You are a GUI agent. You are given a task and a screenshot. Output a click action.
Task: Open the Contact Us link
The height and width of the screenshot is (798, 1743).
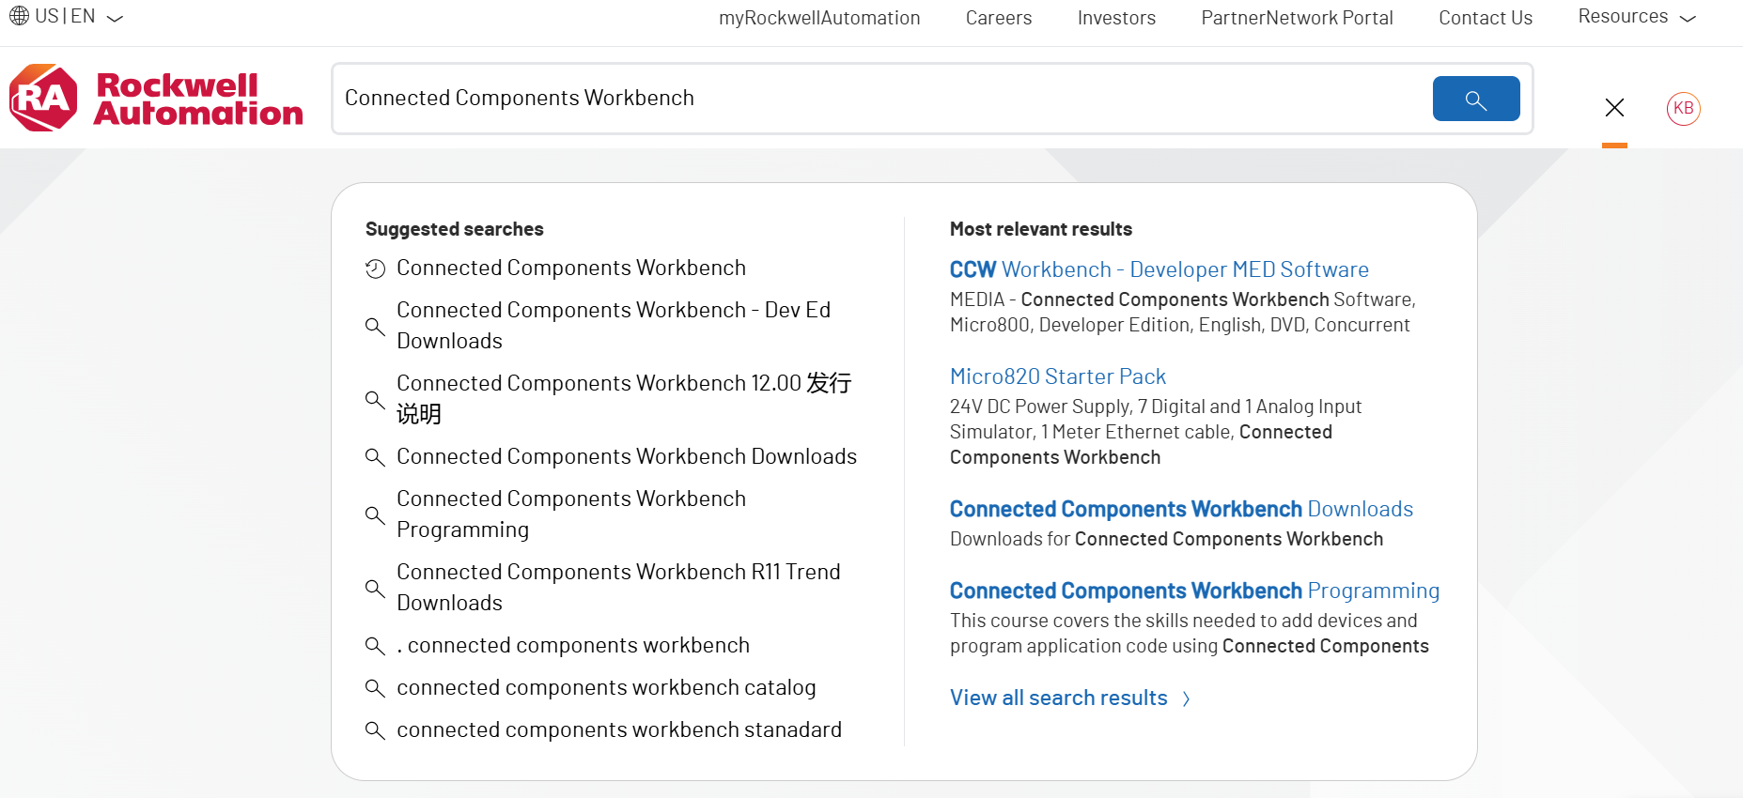(x=1485, y=18)
